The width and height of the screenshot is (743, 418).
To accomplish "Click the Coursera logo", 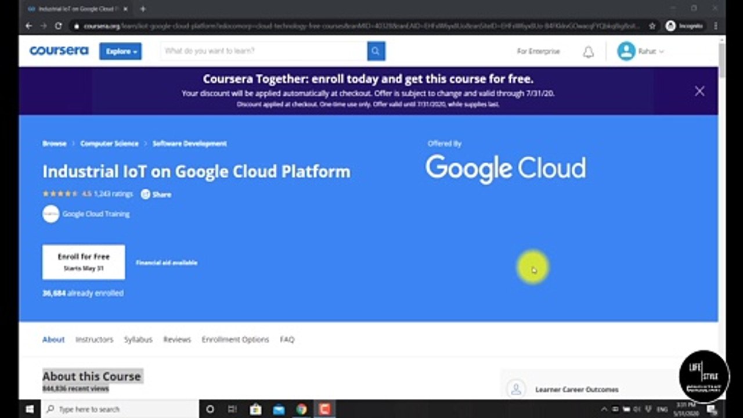I will point(59,51).
